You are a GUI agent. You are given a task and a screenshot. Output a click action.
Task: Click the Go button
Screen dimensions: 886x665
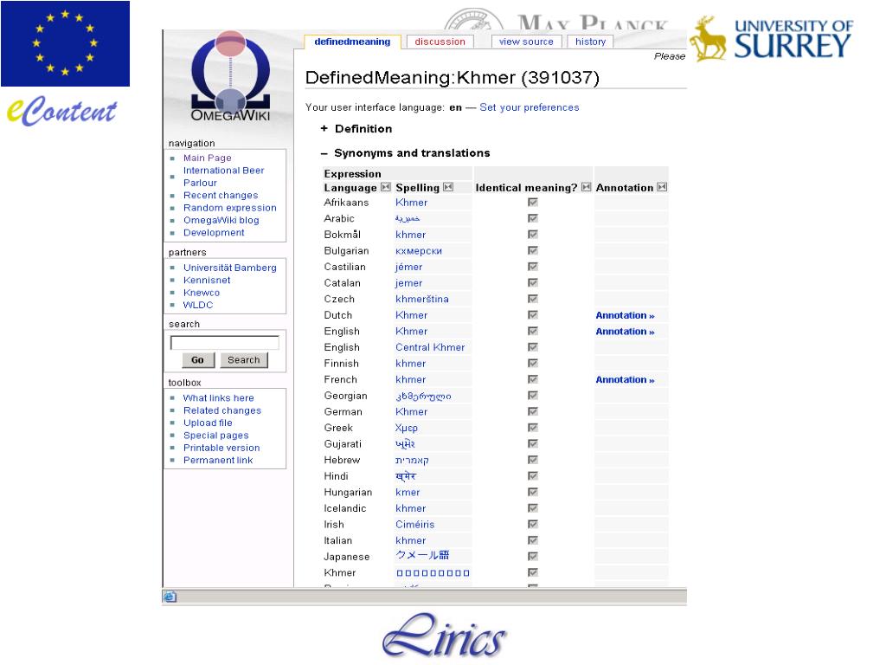click(198, 359)
